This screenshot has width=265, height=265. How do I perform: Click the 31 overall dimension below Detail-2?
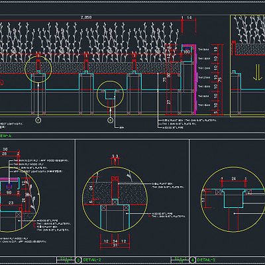[x=115, y=245]
